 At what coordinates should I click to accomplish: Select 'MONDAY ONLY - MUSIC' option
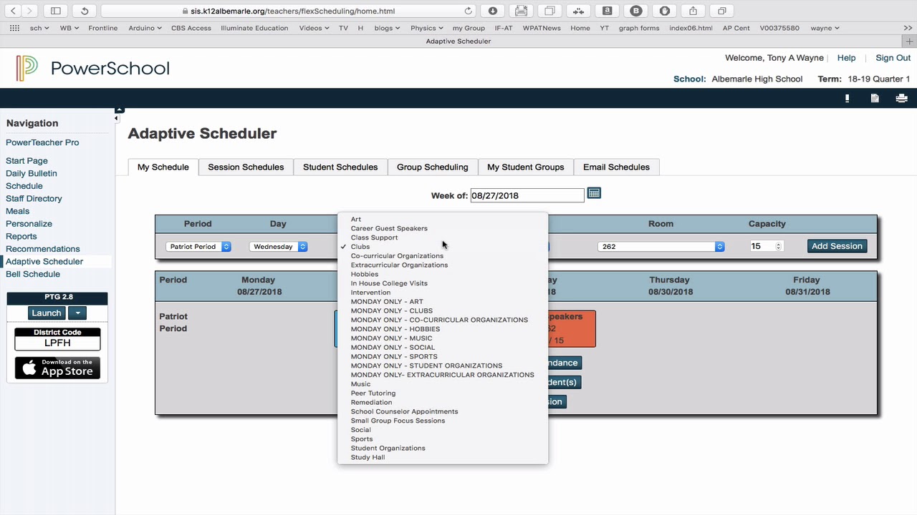click(x=443, y=338)
